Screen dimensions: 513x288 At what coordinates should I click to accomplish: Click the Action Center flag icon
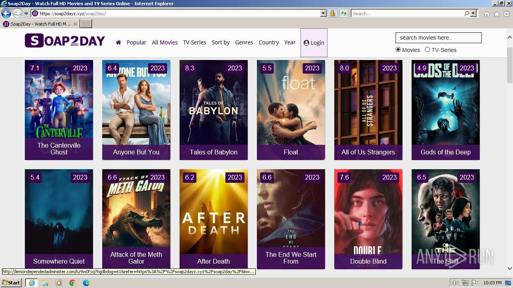(475, 283)
